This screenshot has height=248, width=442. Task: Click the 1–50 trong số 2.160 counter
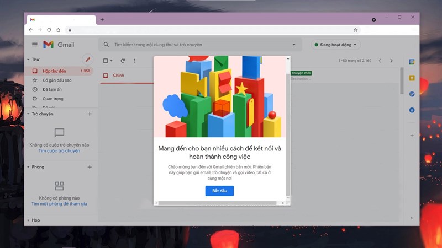click(355, 61)
